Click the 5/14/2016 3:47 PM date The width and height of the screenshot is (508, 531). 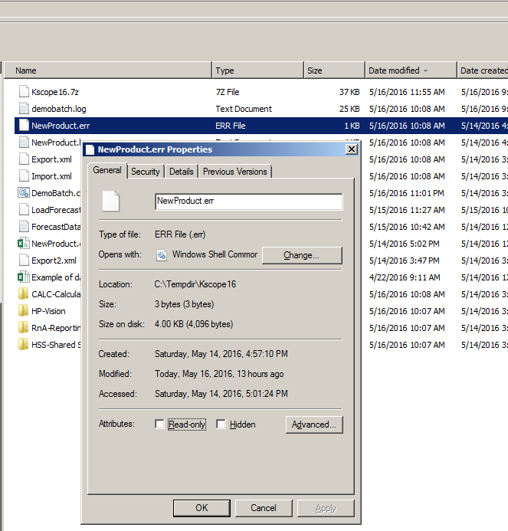point(405,261)
